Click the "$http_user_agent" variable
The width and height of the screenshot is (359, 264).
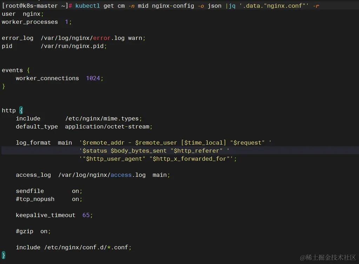[114, 159]
